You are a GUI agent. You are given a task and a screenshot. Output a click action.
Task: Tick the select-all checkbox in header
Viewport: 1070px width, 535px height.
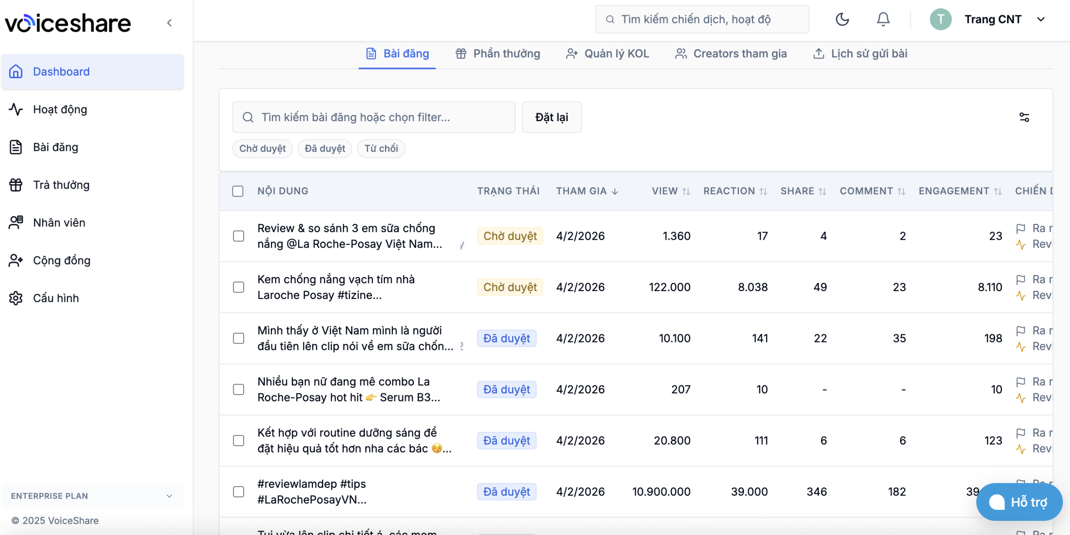[238, 191]
